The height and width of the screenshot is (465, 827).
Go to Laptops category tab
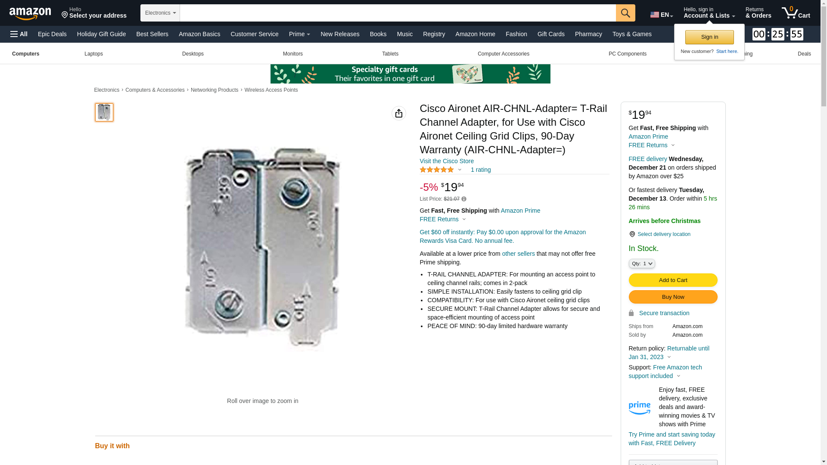[93, 54]
